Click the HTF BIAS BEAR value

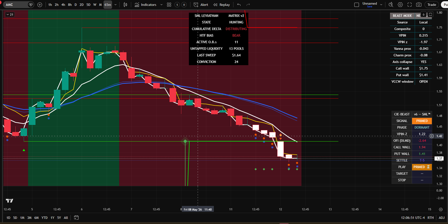236,35
